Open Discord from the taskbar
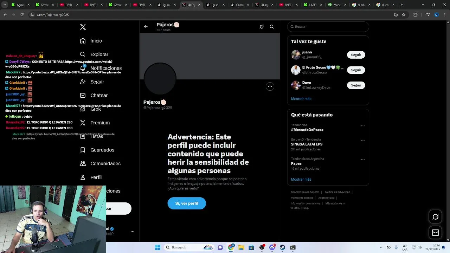Screen dimensions: 450x253 [272, 247]
